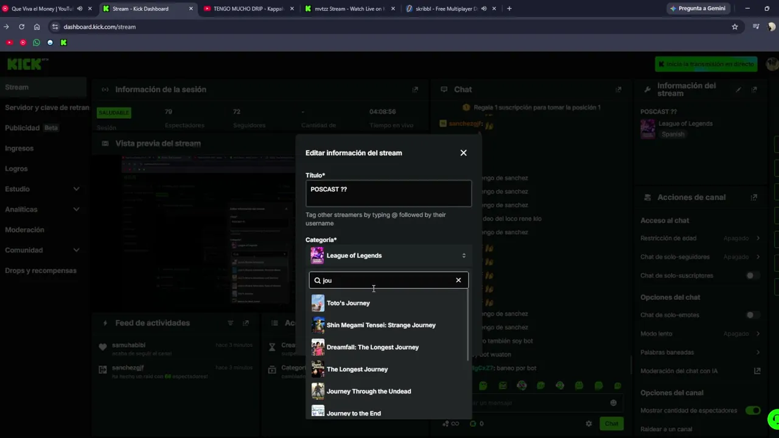Reload the page
The height and width of the screenshot is (438, 779).
click(21, 27)
